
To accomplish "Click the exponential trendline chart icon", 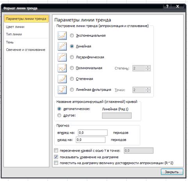I will point(62,36).
